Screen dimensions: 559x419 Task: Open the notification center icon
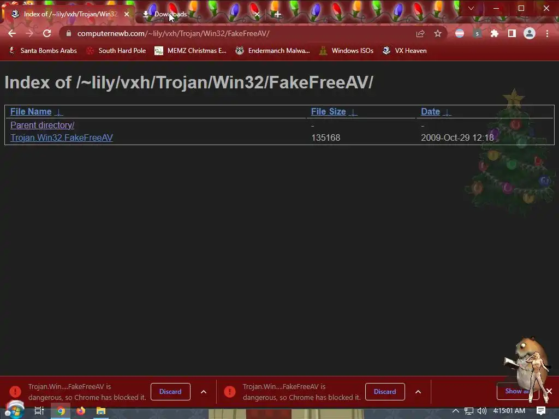(541, 411)
